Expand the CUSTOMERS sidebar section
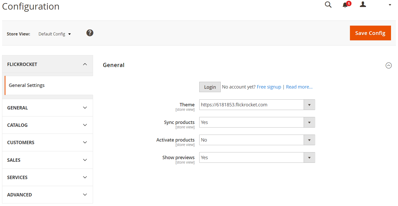The height and width of the screenshot is (206, 398). 48,142
